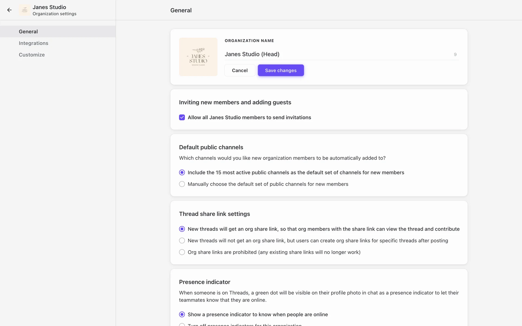Viewport: 522px width, 326px height.
Task: Click the character counter in the name field
Action: 455,55
